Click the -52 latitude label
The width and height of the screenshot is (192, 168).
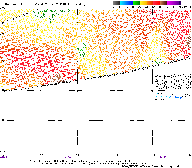[2, 34]
